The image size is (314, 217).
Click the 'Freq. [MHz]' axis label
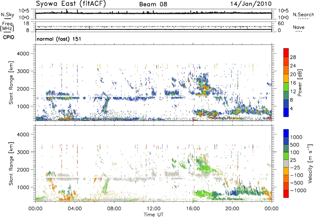tap(7, 27)
